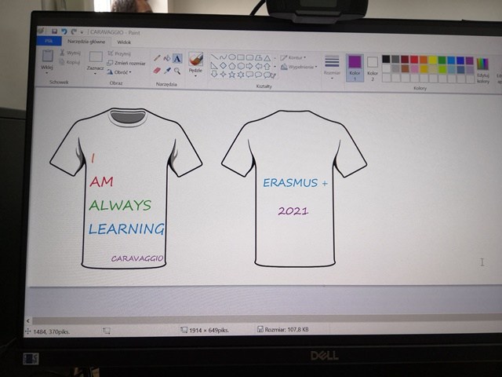Choose the Hexagon shape
The height and width of the screenshot is (377, 502).
241,66
